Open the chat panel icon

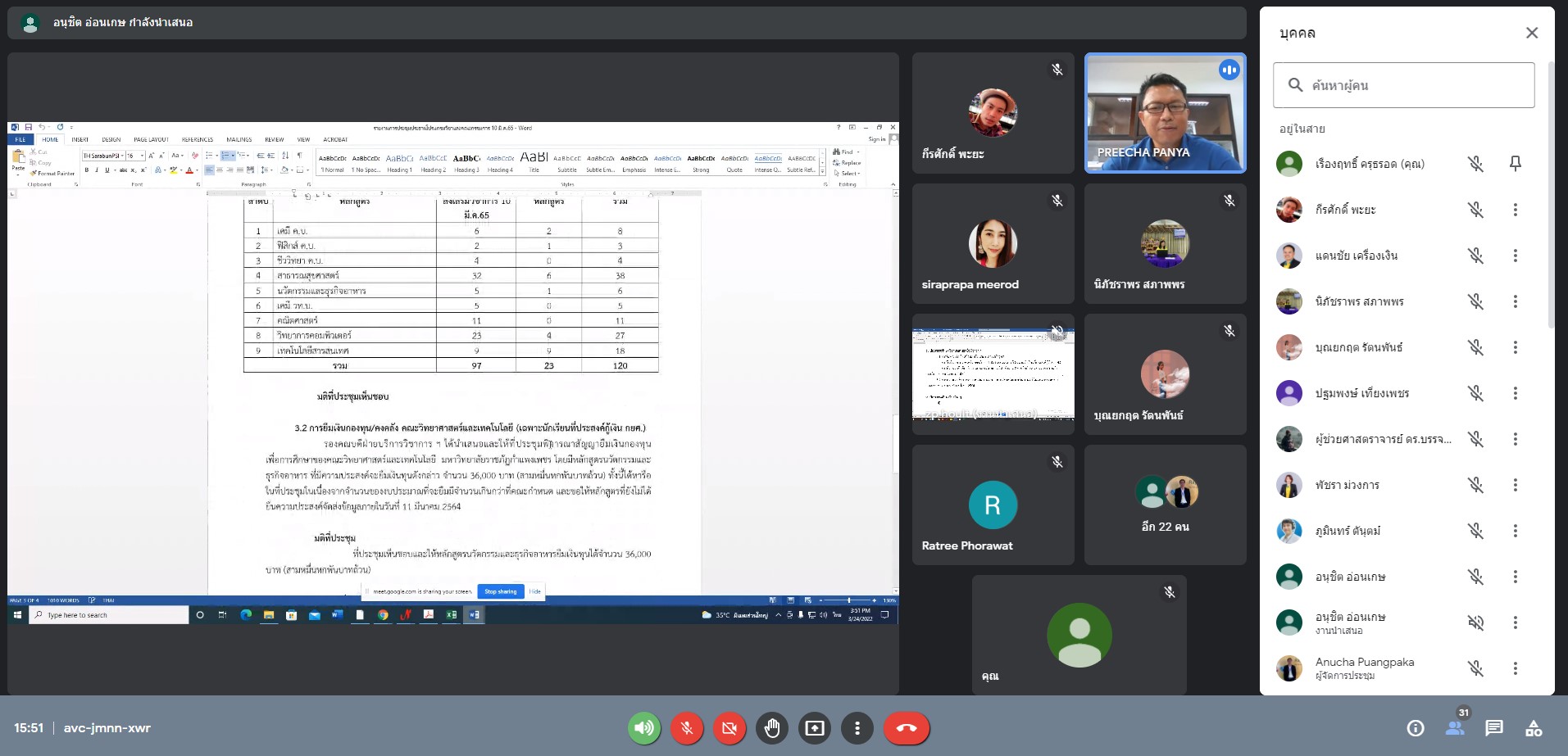pos(1493,728)
